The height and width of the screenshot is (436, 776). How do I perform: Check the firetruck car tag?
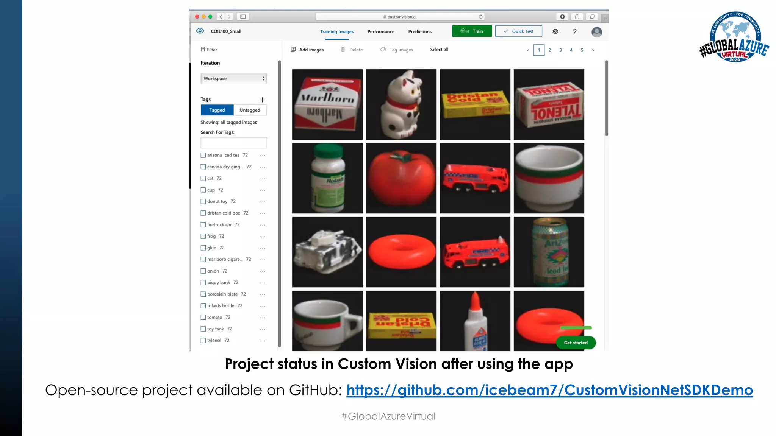pyautogui.click(x=203, y=224)
